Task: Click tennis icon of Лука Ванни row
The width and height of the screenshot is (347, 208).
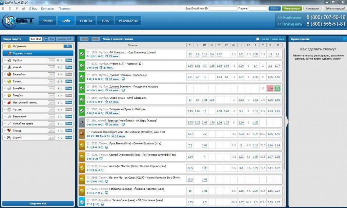Action: click(x=82, y=145)
